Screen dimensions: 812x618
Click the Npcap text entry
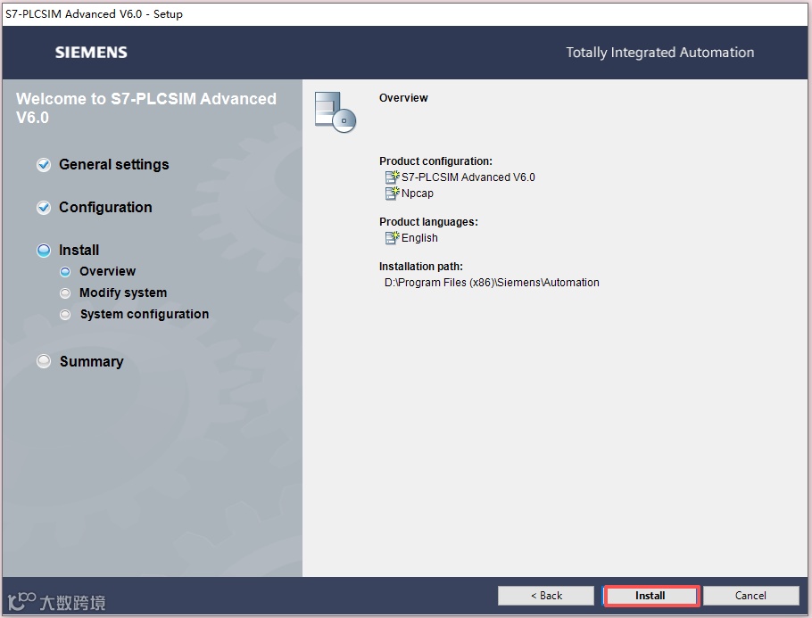point(418,194)
